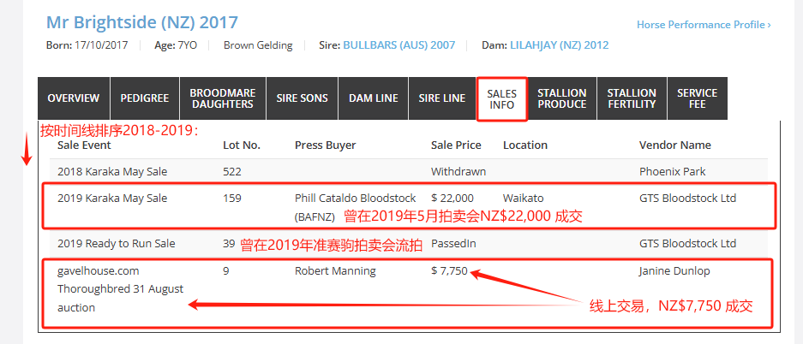Show the STALLION FERTILITY tab

(632, 98)
